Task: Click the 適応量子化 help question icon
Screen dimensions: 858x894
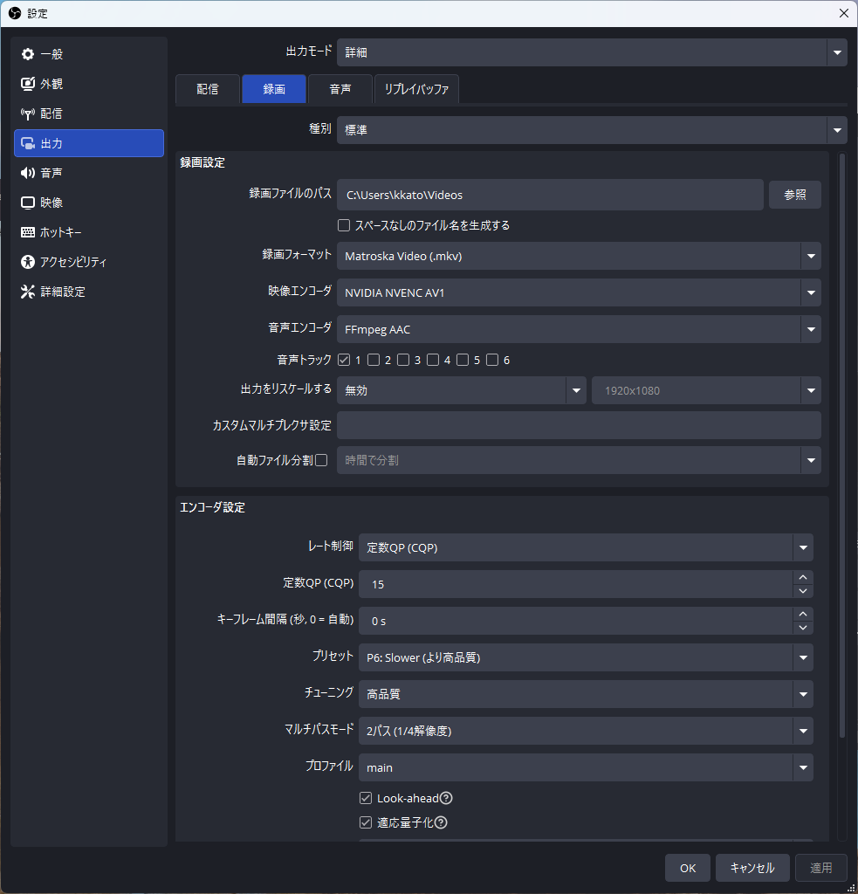Action: 441,822
